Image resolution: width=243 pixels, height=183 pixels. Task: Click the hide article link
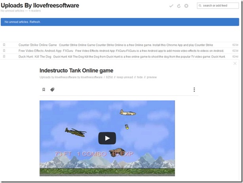click(x=140, y=77)
